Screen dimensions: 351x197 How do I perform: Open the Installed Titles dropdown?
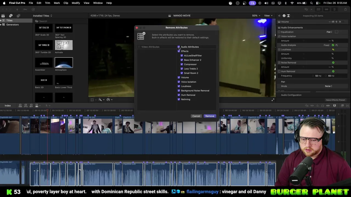point(43,16)
